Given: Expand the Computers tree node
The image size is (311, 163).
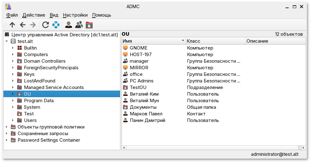Looking at the screenshot, I should 13,55.
